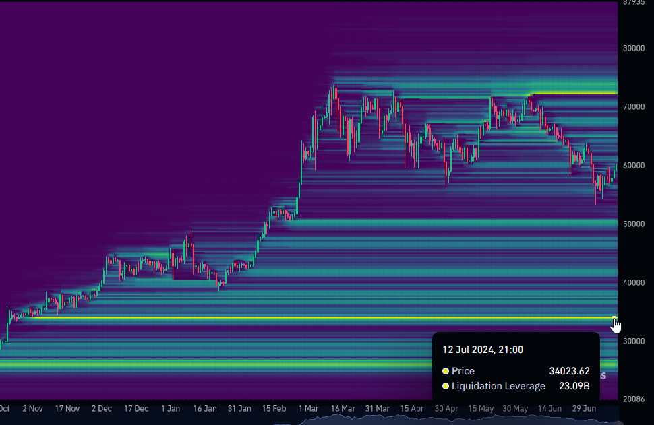The image size is (654, 425).
Task: Click the 2 Nov date label
Action: pyautogui.click(x=32, y=409)
